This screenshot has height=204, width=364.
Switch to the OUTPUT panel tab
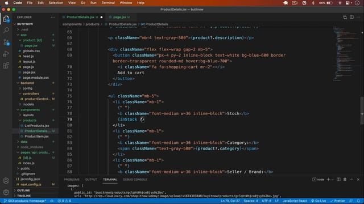[x=91, y=180]
